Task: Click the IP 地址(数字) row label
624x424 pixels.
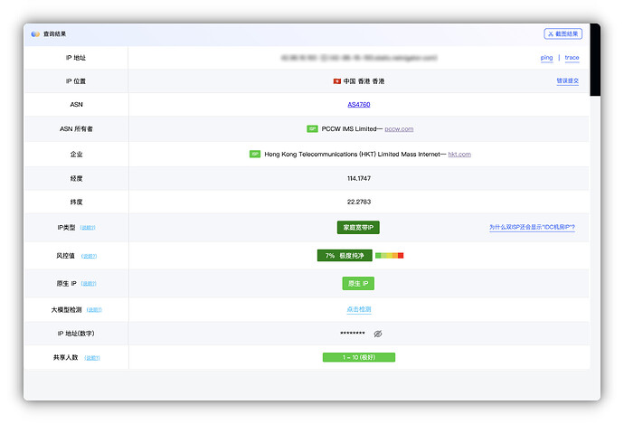Action: click(76, 334)
